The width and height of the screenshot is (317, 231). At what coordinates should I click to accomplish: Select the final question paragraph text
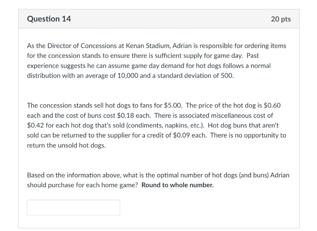[158, 179]
